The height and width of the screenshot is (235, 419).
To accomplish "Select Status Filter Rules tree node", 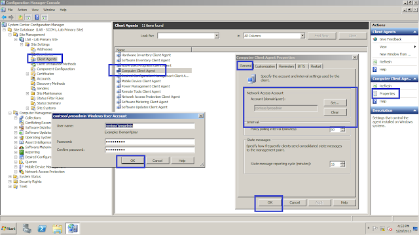I will tap(50, 98).
